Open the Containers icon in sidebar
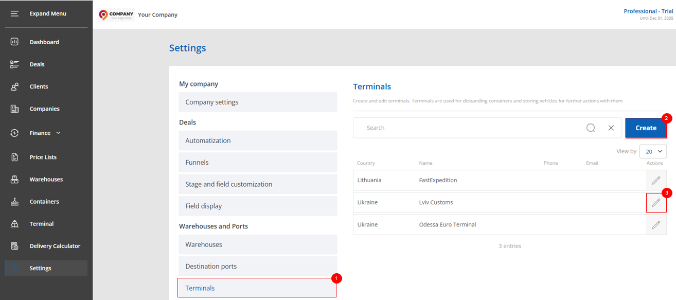 tap(14, 202)
